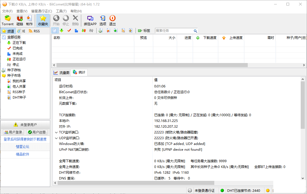Click the task list's scroll-right arrow
Screen dimensions: 307x194
(x=304, y=65)
